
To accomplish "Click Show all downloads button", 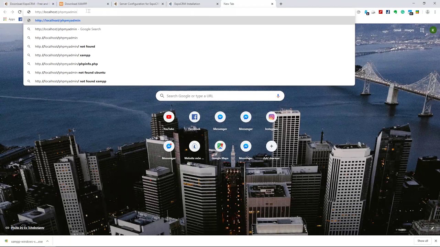I will pyautogui.click(x=422, y=241).
